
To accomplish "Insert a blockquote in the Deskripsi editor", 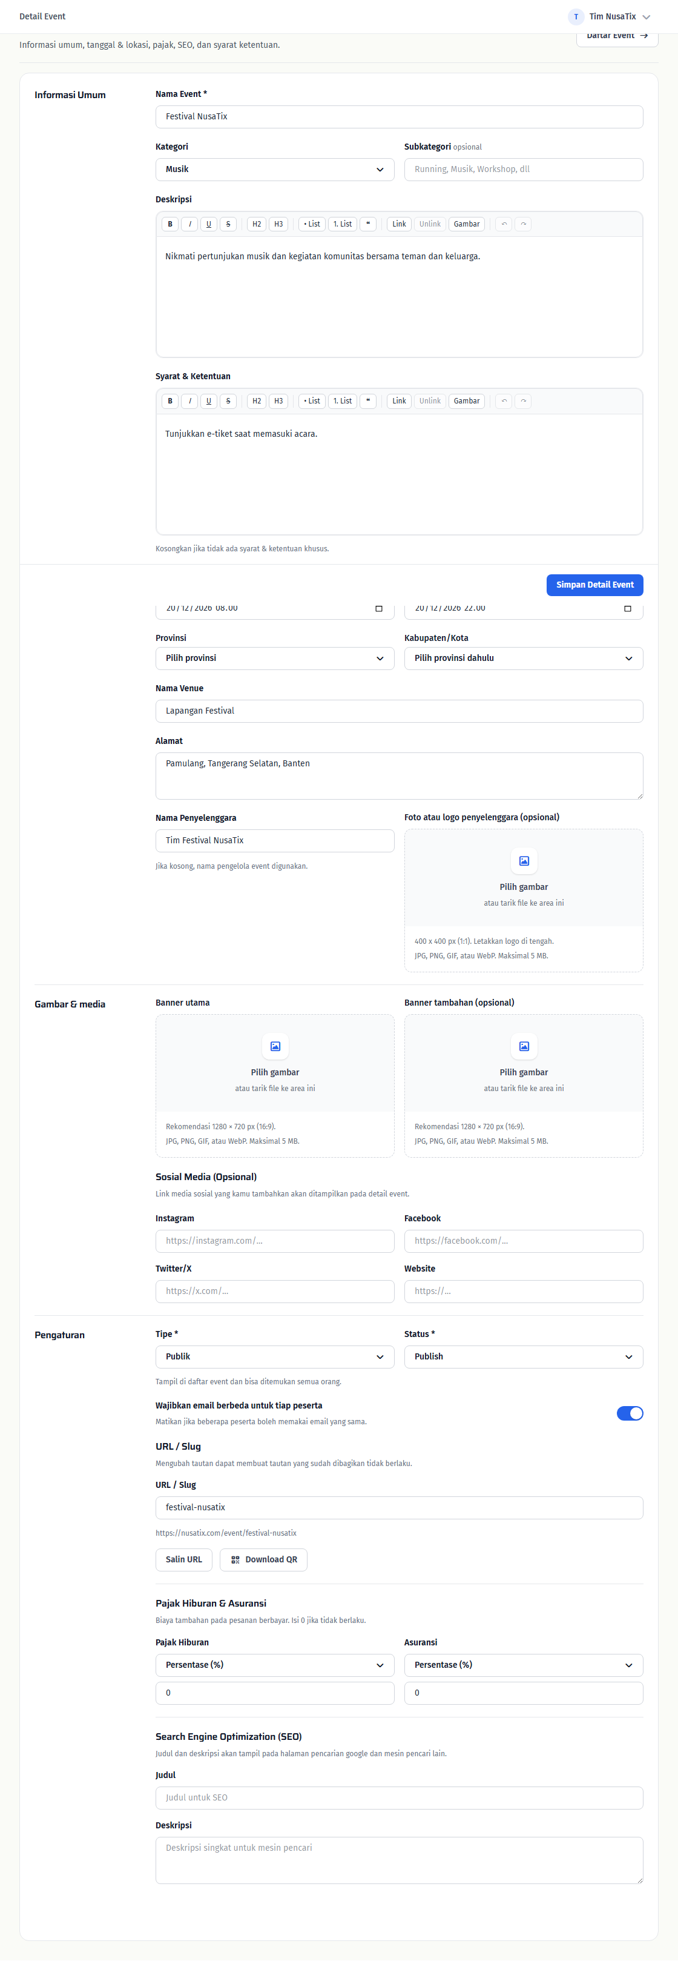I will point(367,224).
